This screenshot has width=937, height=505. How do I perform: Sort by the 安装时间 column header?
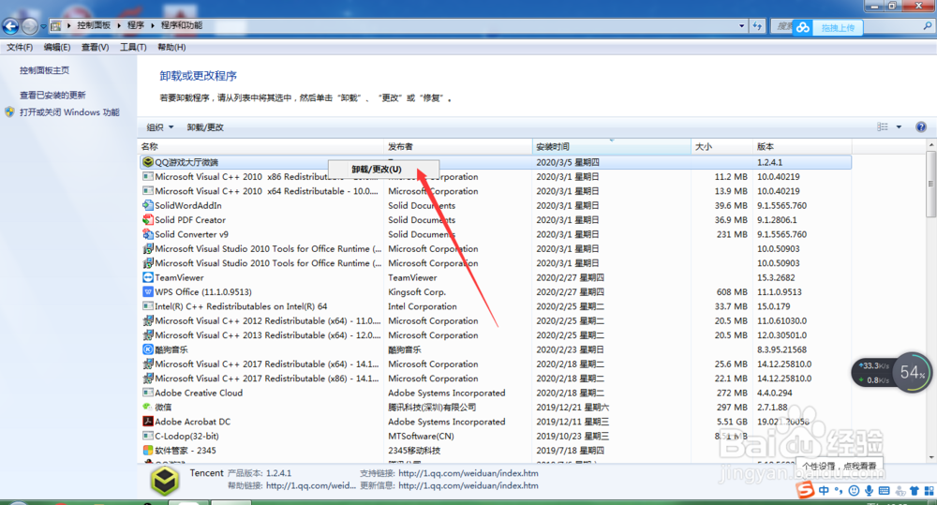tap(611, 146)
